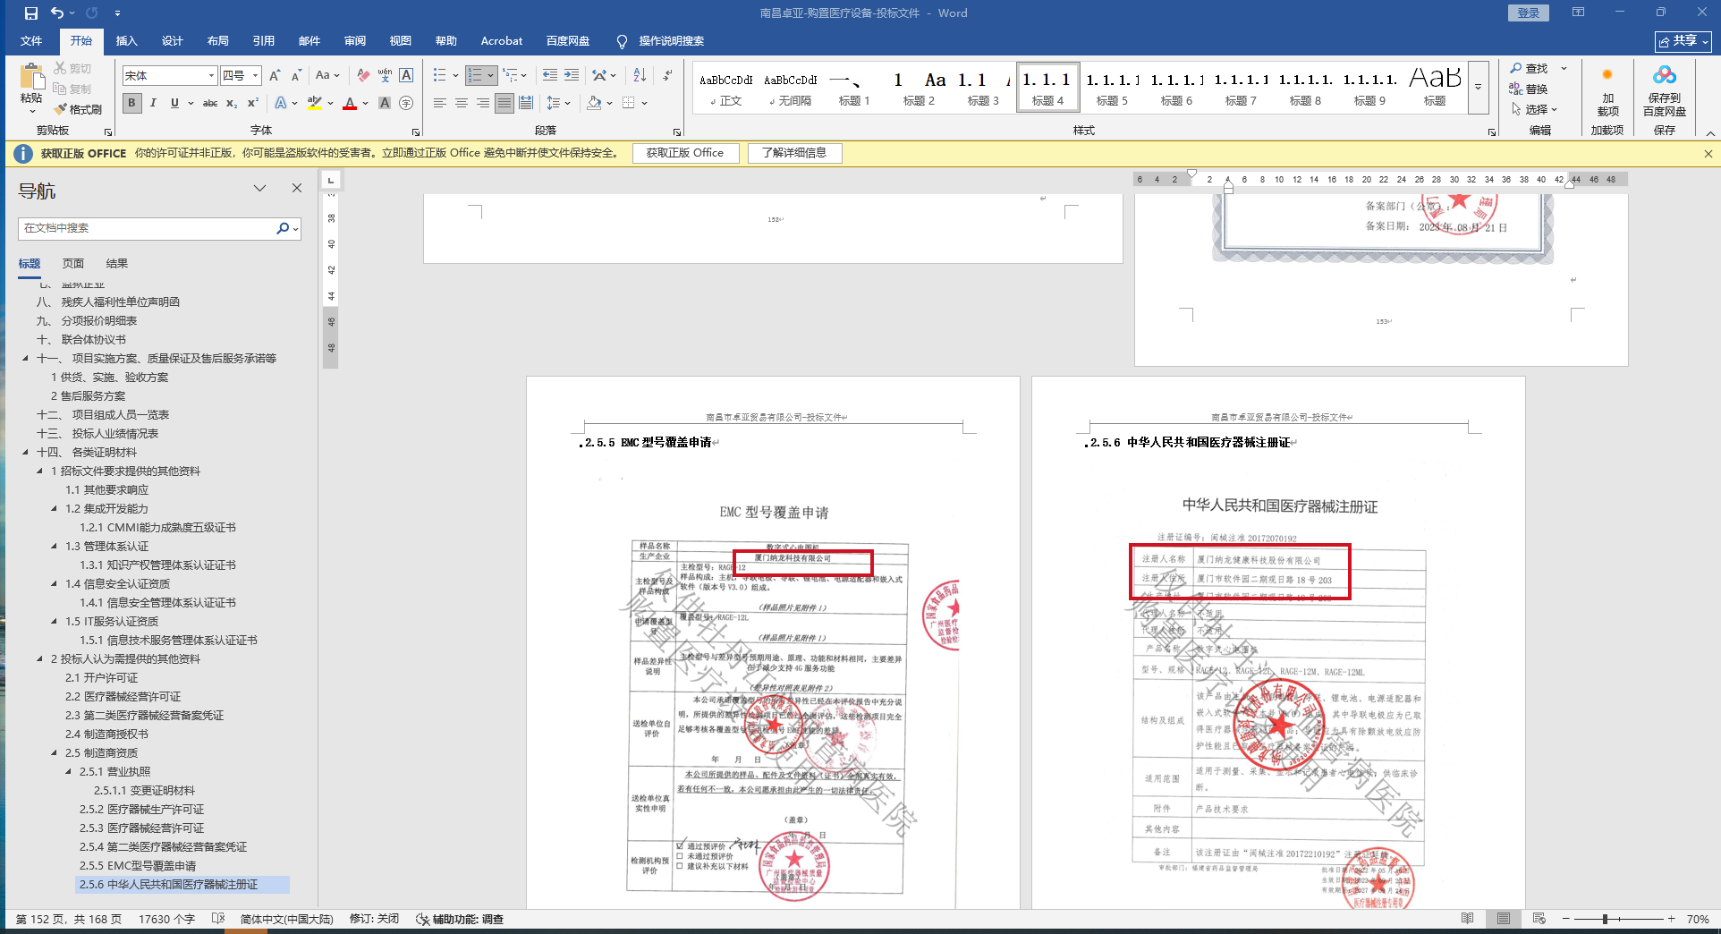Go to heading 2.5.5 EMC型号覆盖申请
The height and width of the screenshot is (934, 1721).
[x=138, y=866]
